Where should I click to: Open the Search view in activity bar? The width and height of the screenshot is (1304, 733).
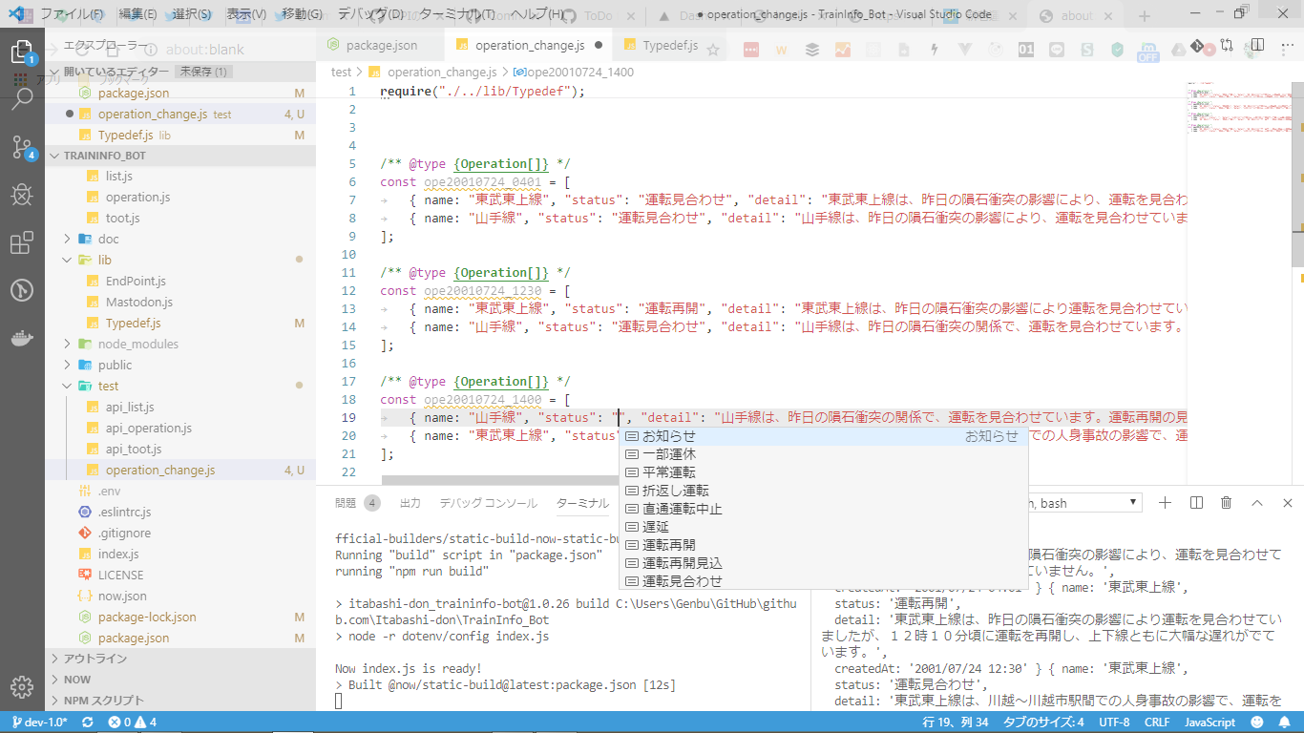[22, 99]
